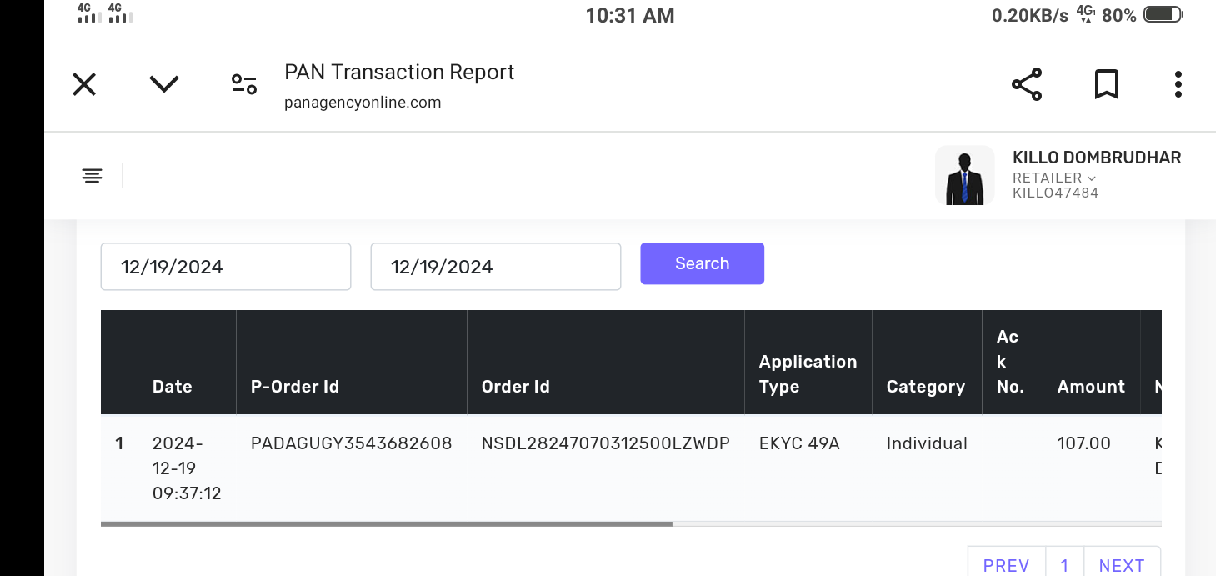Click the user profile avatar

click(x=964, y=175)
